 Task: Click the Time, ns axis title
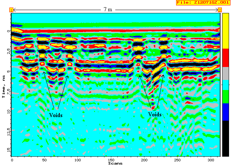[x=3, y=85]
